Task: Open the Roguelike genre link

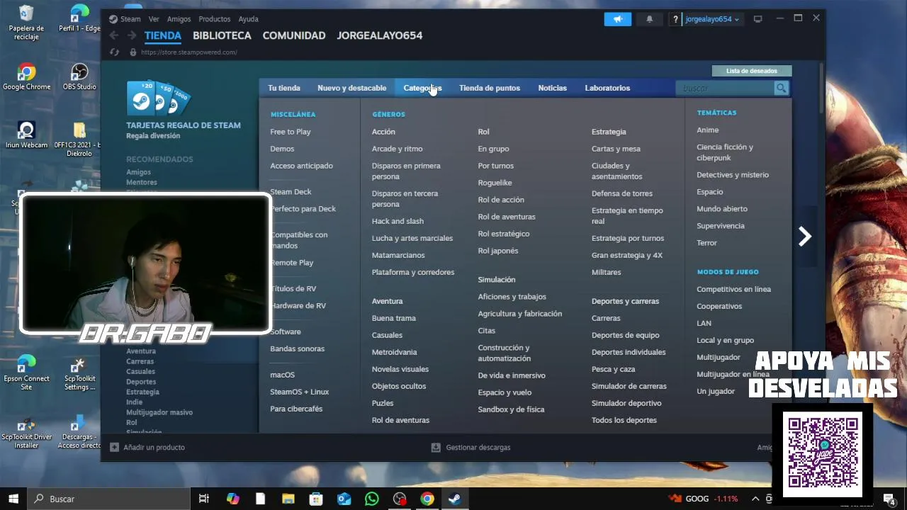Action: [x=495, y=183]
